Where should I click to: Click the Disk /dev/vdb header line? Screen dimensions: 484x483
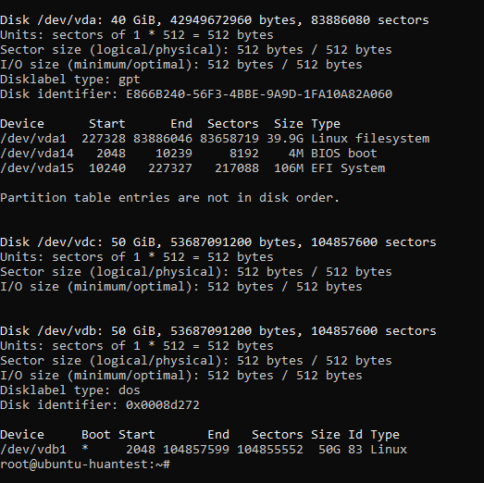[x=218, y=331]
